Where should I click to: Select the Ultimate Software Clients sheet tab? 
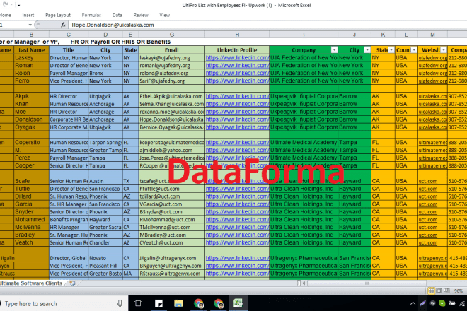[x=31, y=283]
